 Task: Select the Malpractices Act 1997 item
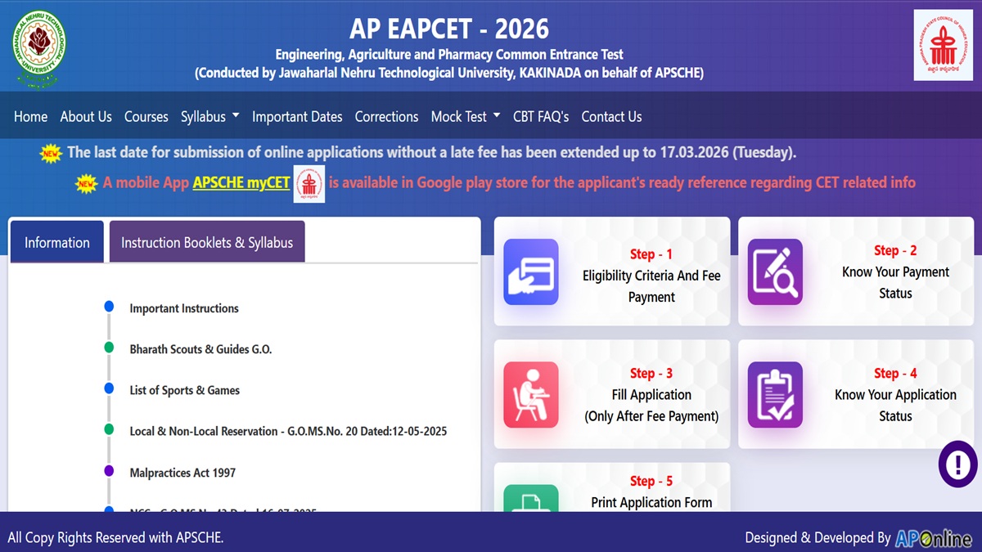(182, 472)
